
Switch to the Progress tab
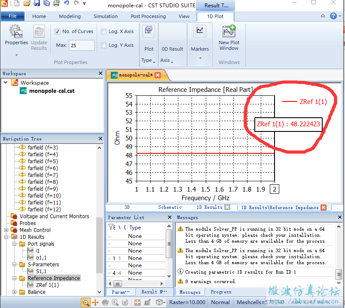(x=221, y=292)
